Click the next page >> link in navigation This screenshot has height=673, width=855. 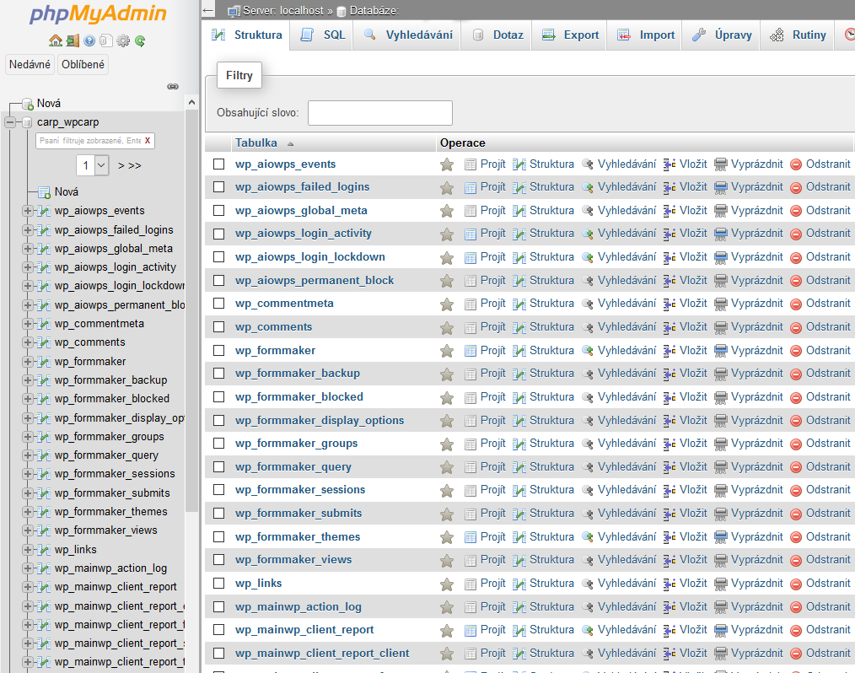135,165
